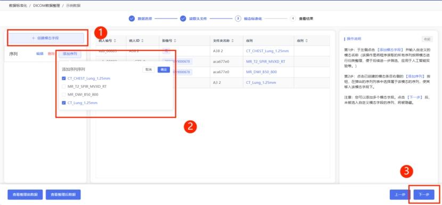
Task: Click the 添加序列 button
Action: 70,54
